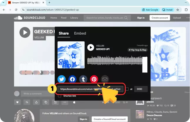Play GEEKED UP! in the share dialog
Viewport: 190px width, 122px height.
tap(91, 48)
